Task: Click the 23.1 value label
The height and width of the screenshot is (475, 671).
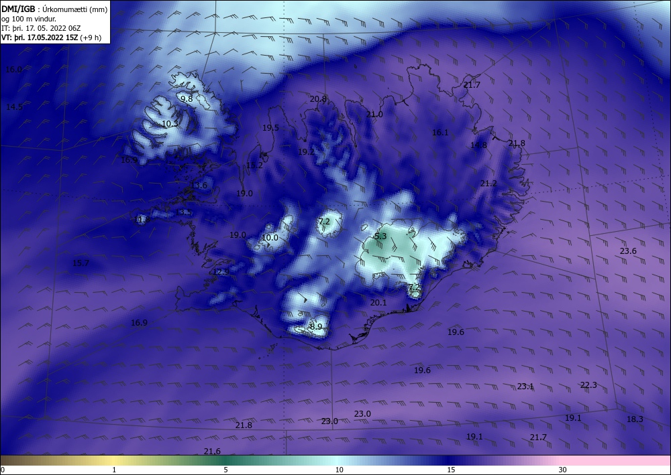Action: click(525, 386)
